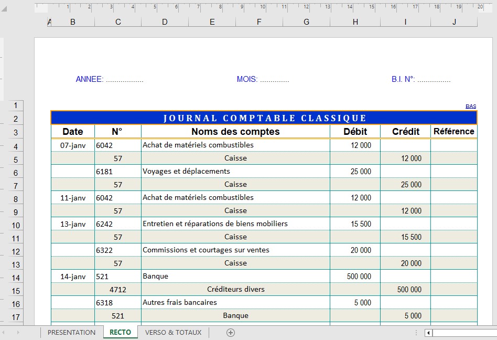Select Commissions et courtages sur ventes
This screenshot has height=340, width=497.
pyautogui.click(x=235, y=250)
